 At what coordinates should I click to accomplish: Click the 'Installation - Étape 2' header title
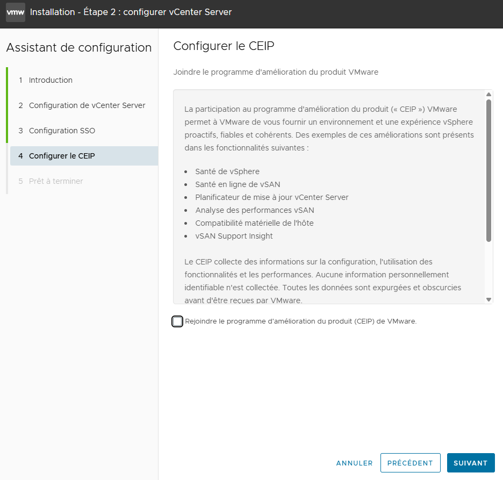point(131,12)
